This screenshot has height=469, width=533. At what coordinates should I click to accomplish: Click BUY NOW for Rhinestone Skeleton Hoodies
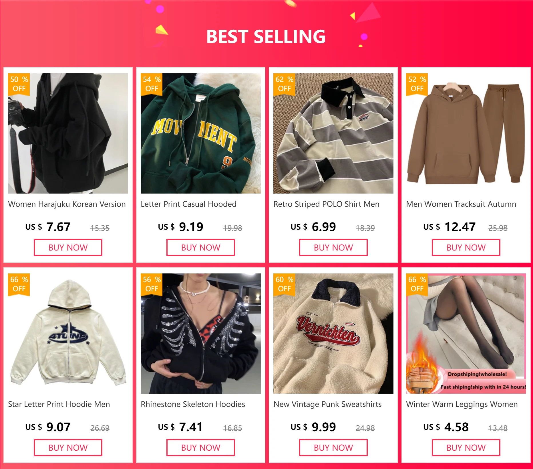(x=201, y=448)
